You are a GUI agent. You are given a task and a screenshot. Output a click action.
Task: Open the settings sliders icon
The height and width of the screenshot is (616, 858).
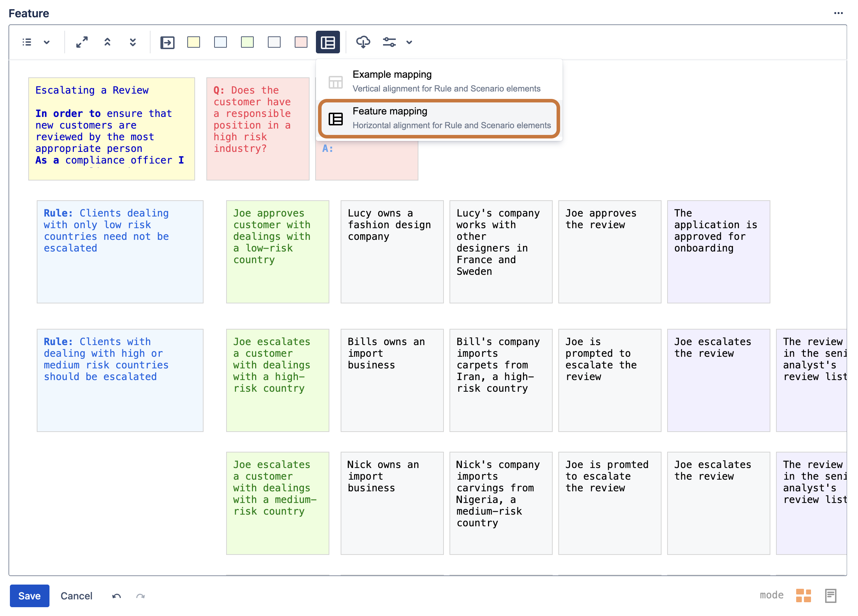pos(389,42)
